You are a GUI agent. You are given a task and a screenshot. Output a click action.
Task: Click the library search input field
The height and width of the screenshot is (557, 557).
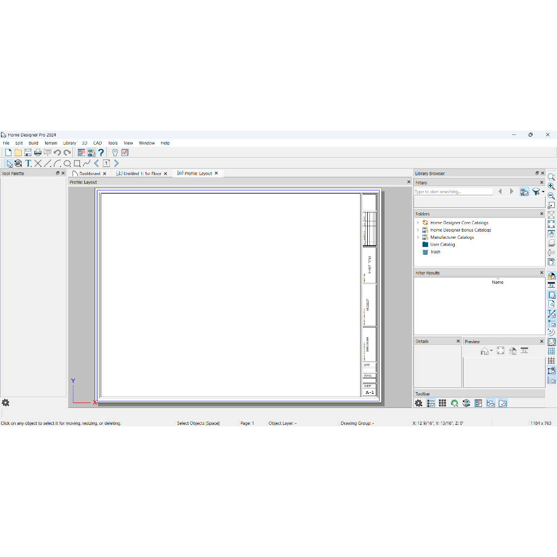(453, 191)
